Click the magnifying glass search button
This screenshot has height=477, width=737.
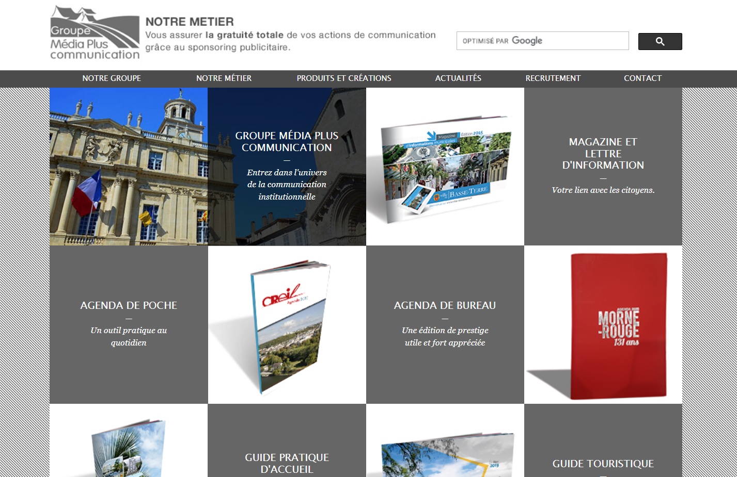coord(660,41)
